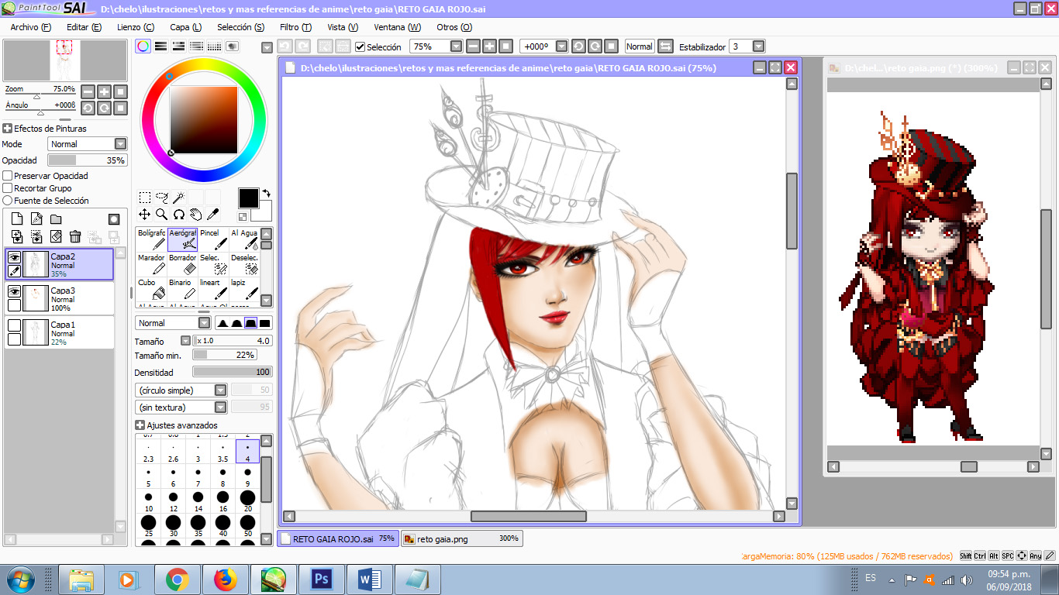
Task: Switch to RETO GAIA ROJO.sai tab
Action: 338,538
